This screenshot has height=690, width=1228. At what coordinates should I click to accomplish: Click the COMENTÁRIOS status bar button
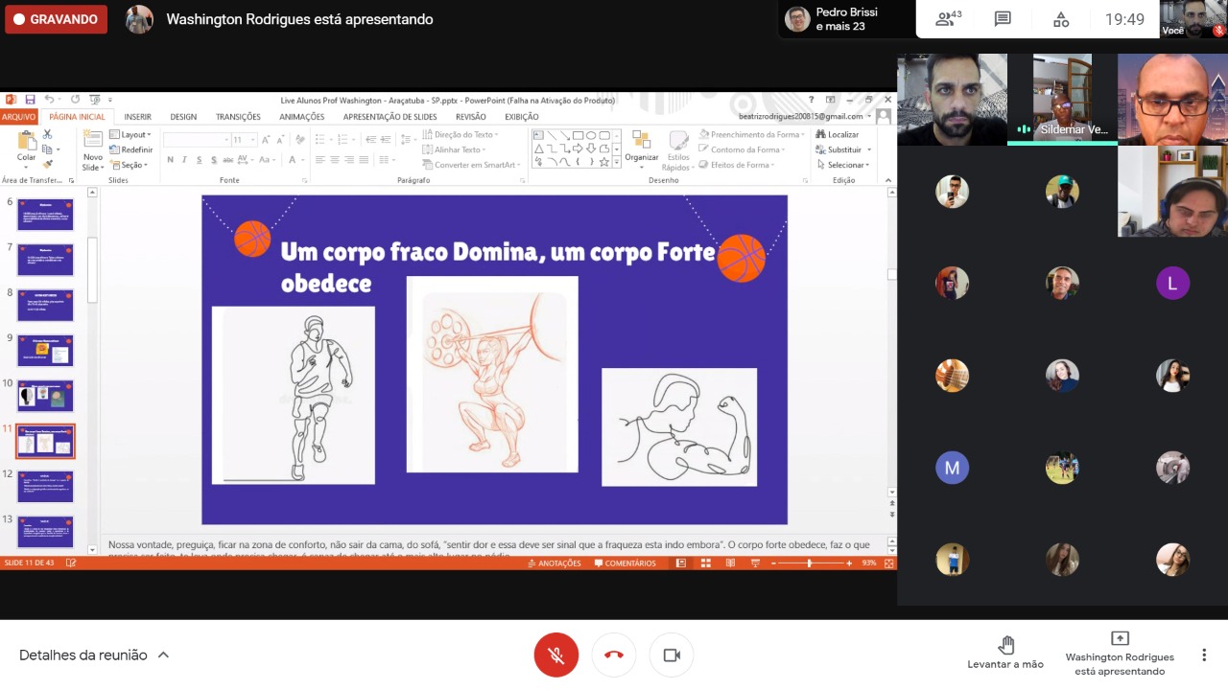(x=624, y=563)
